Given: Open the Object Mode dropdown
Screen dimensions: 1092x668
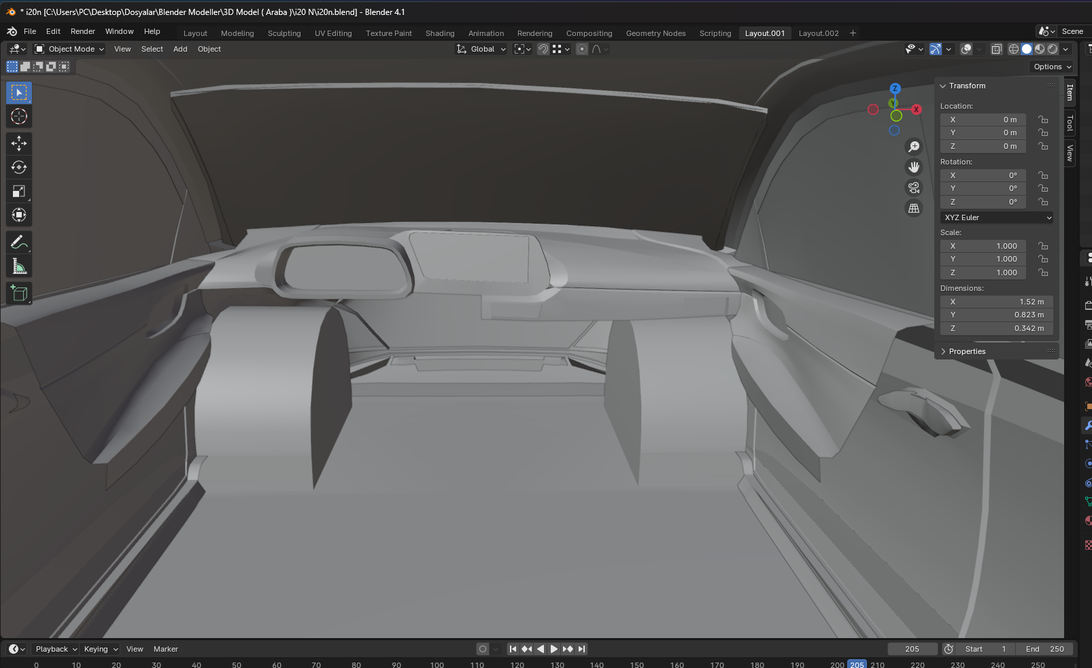Looking at the screenshot, I should click(69, 49).
